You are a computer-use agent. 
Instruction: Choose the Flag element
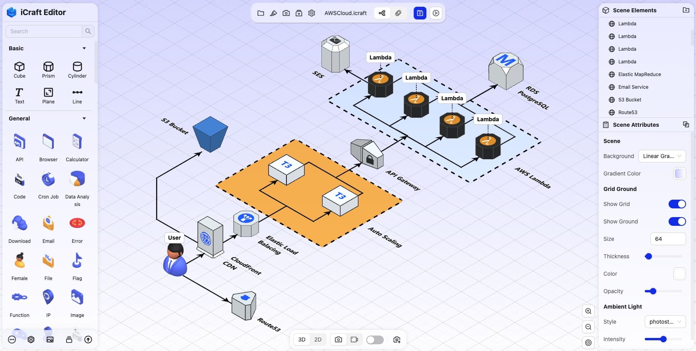pos(77,266)
